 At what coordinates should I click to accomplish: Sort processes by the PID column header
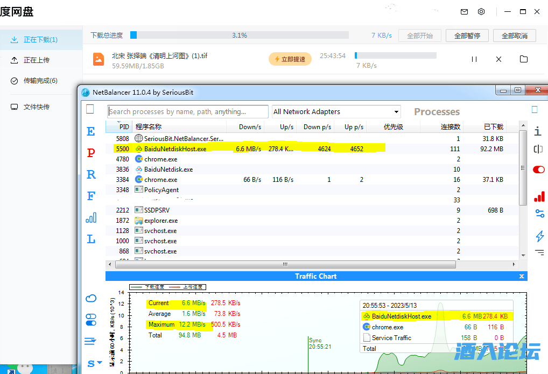pos(124,127)
